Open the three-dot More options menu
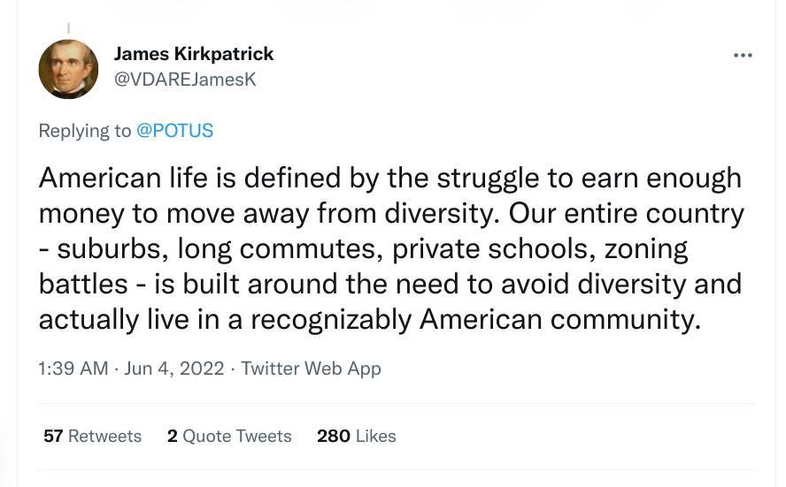The width and height of the screenshot is (786, 487). [743, 55]
